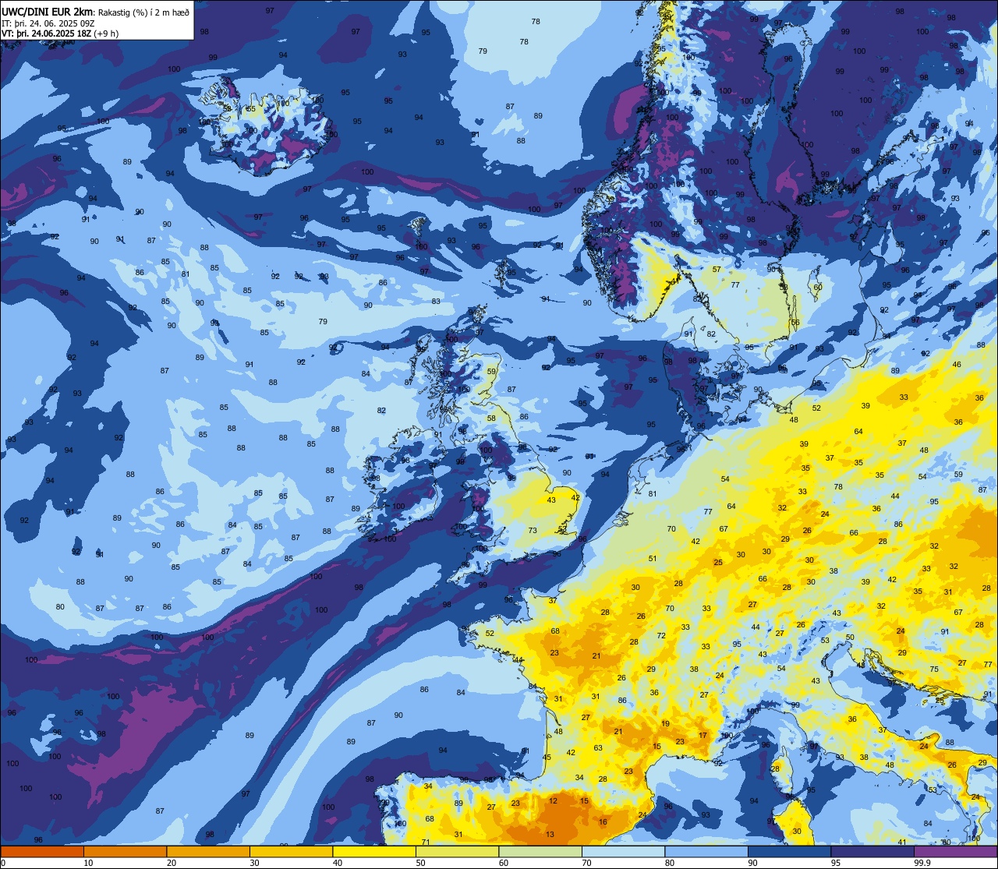Select the medium blue 90–95 legend swatch
This screenshot has height=869, width=998.
pos(789,852)
